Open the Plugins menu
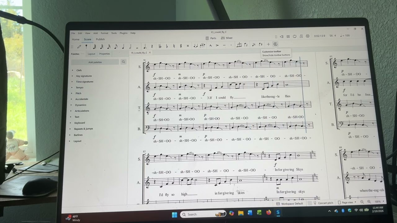This screenshot has width=397, height=223. coord(123,33)
